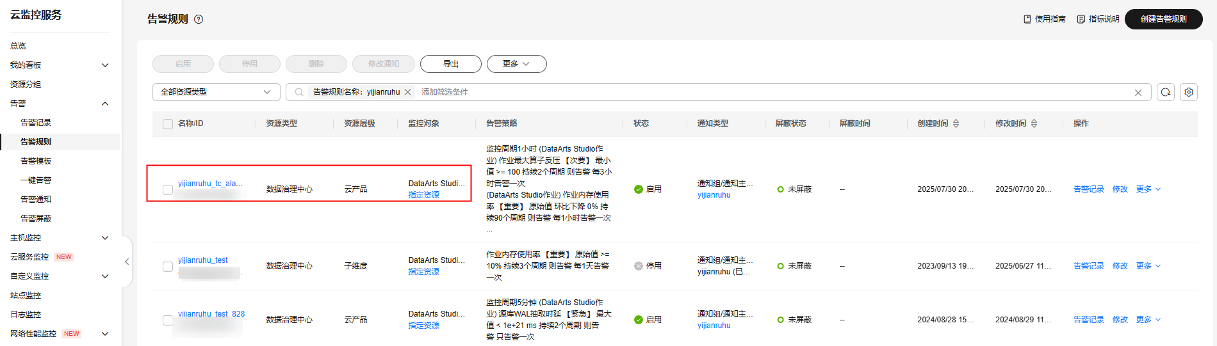The height and width of the screenshot is (346, 1217).
Task: Select all rows with header checkbox
Action: tap(168, 124)
